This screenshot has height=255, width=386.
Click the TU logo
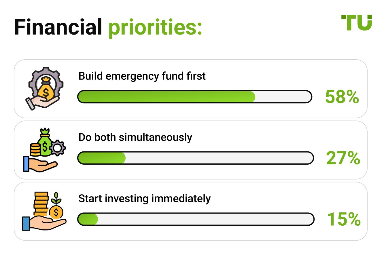pos(356,23)
